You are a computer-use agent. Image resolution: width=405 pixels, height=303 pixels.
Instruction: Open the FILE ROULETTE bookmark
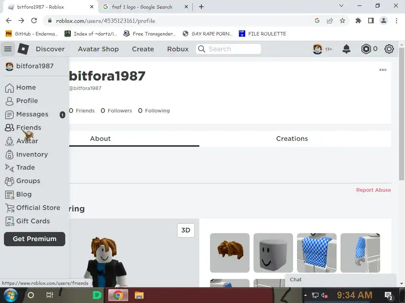pyautogui.click(x=263, y=34)
